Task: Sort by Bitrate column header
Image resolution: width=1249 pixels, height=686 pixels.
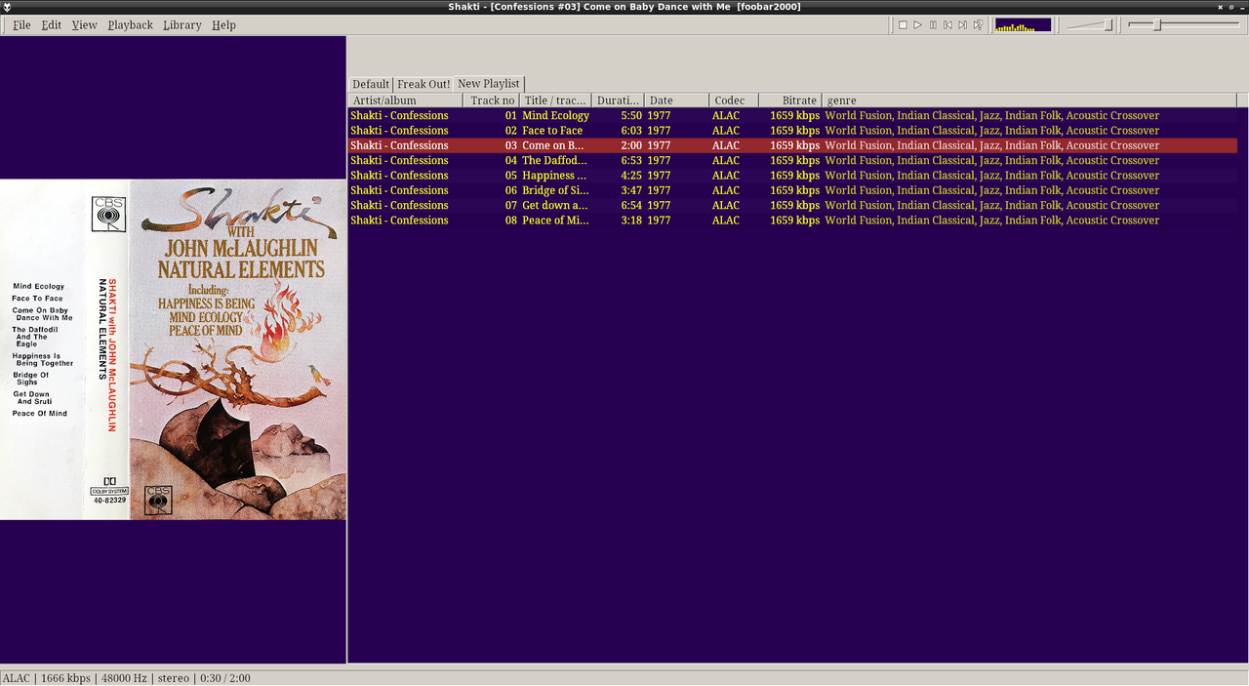Action: tap(790, 101)
